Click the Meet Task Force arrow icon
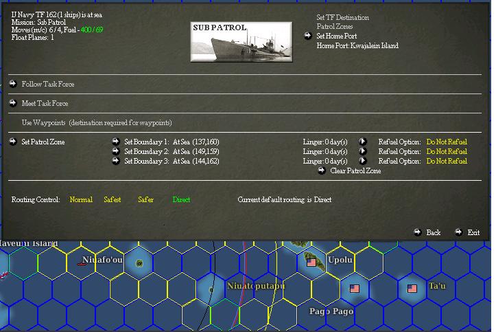 point(13,103)
